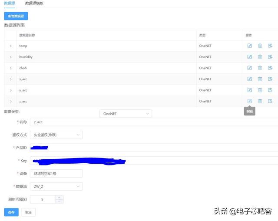278x221 pixels.
Task: Select the y_acc name cell
Action: click(x=106, y=90)
